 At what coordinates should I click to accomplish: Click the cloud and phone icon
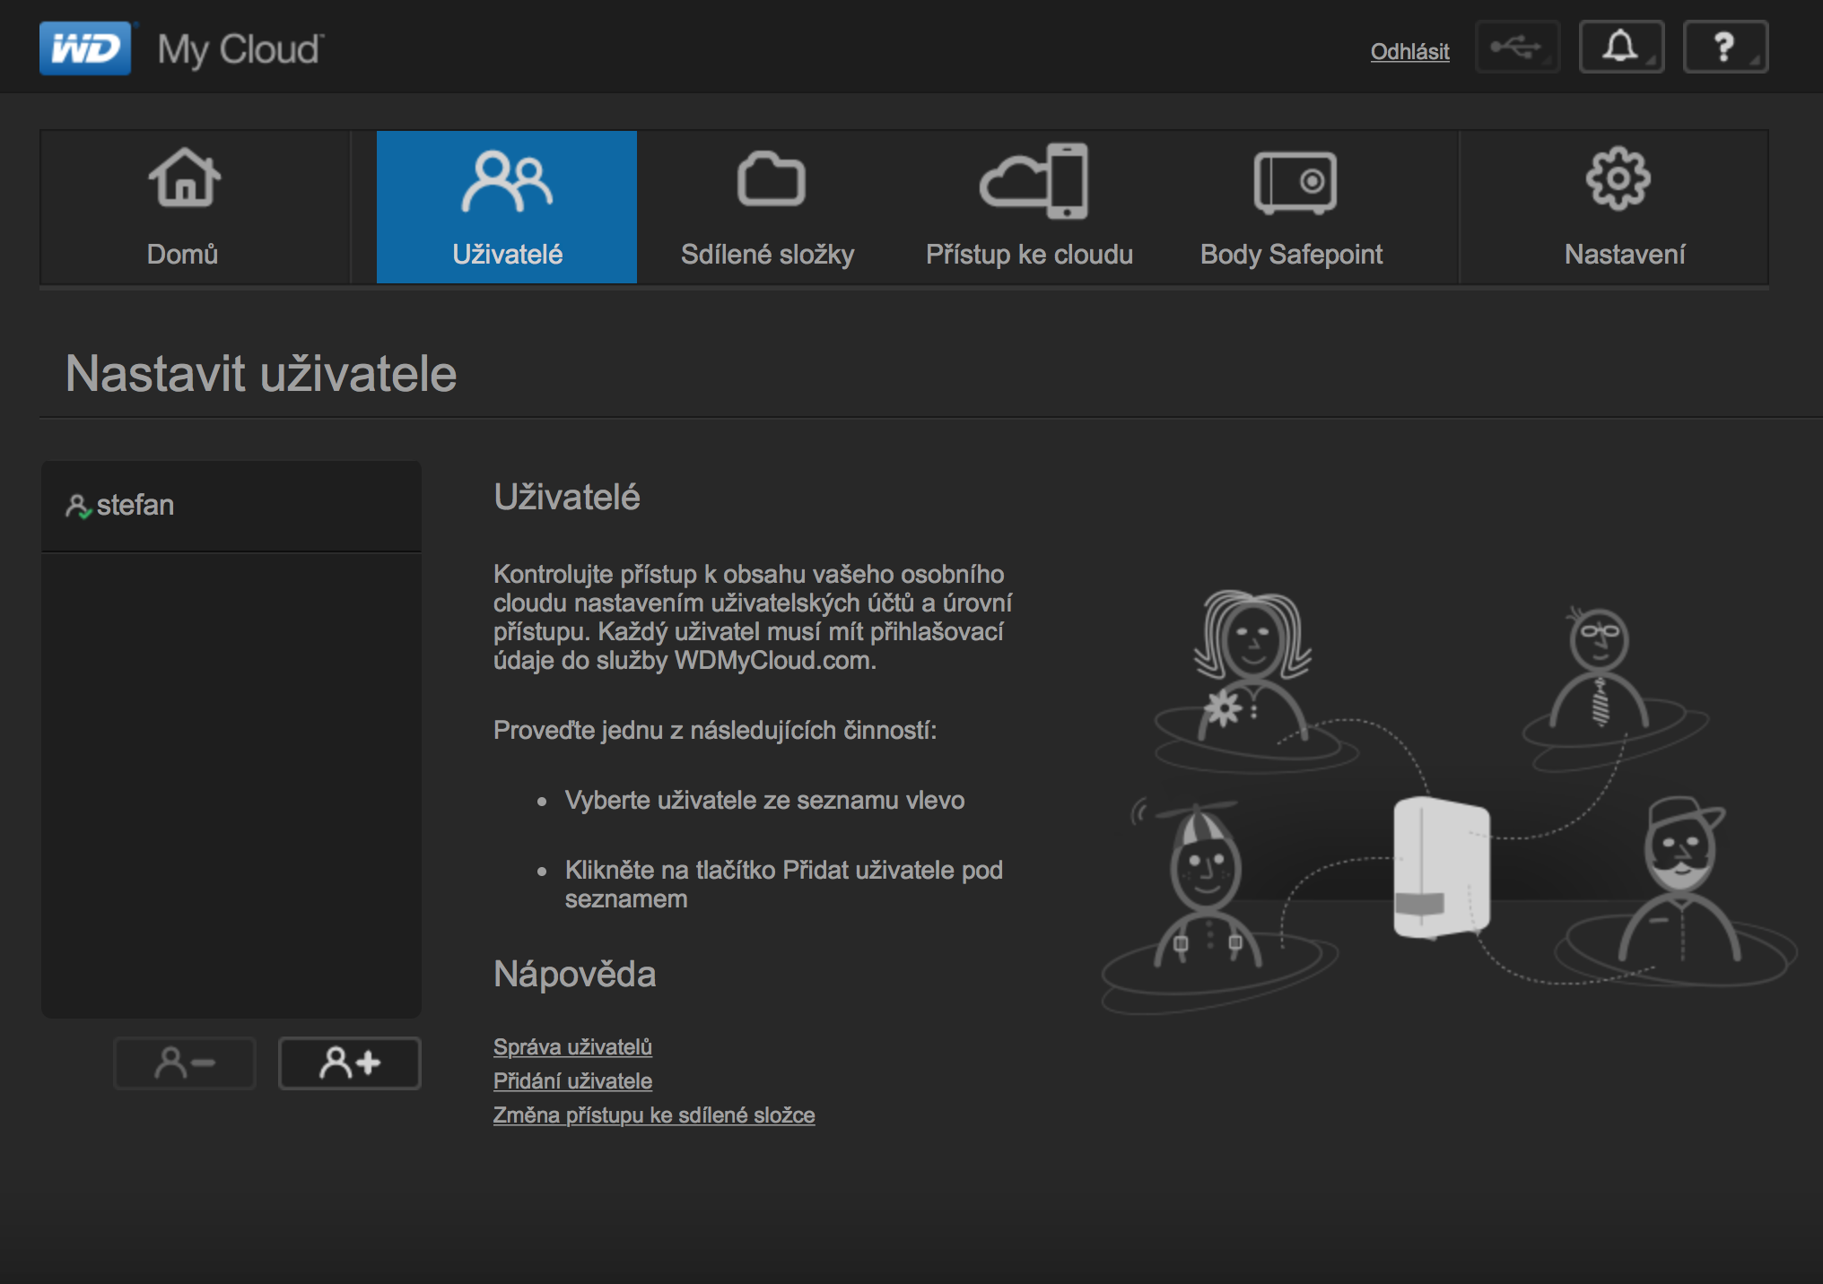(1034, 180)
